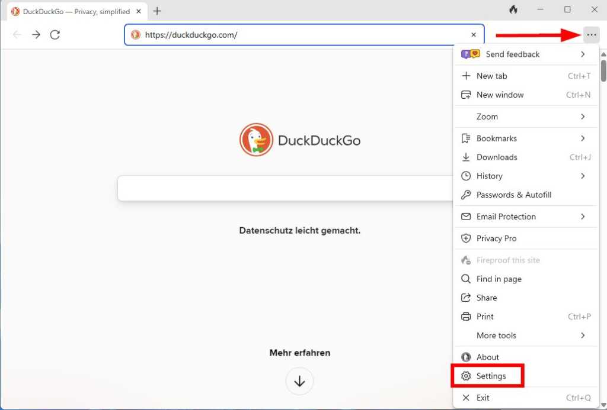
Task: Click the Email Protection envelope icon
Action: tap(465, 217)
